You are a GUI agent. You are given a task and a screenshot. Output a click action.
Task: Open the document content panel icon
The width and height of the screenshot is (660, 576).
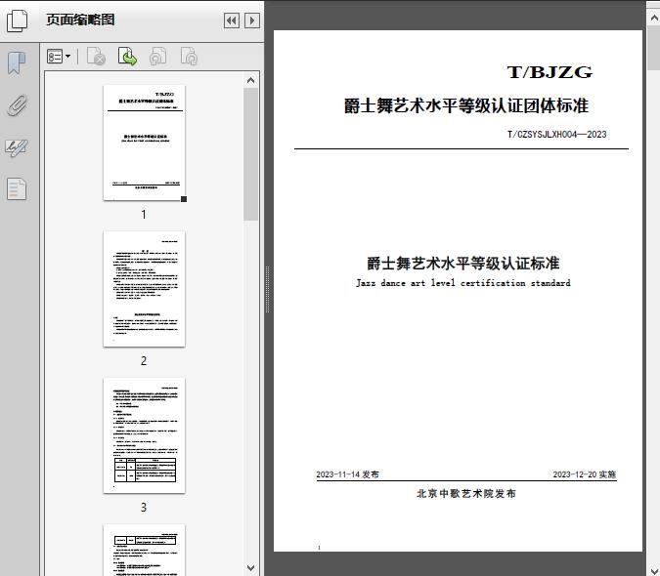pos(17,188)
